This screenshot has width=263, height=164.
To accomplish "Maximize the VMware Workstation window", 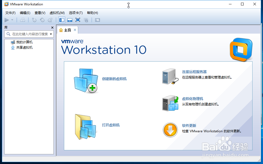I will [242, 4].
